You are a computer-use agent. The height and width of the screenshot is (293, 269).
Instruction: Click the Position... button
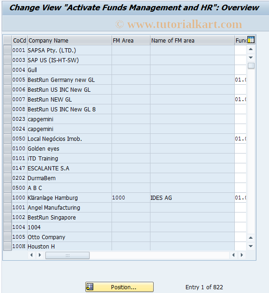[120, 287]
